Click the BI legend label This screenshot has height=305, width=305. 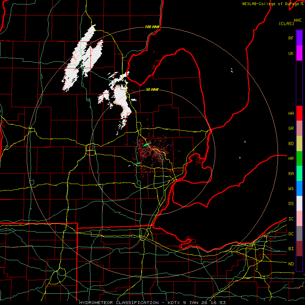[291, 249]
